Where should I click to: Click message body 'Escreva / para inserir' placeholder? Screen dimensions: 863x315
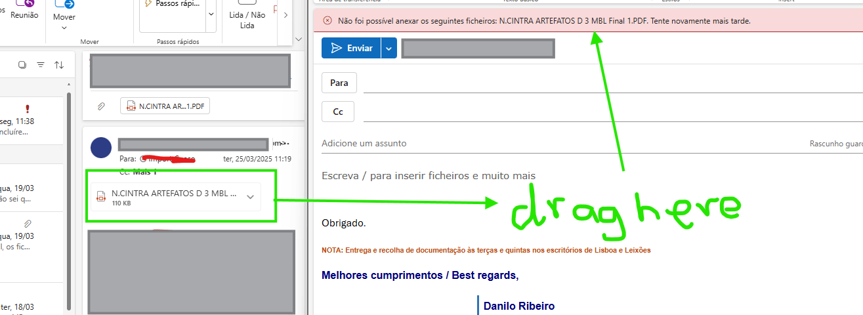429,175
